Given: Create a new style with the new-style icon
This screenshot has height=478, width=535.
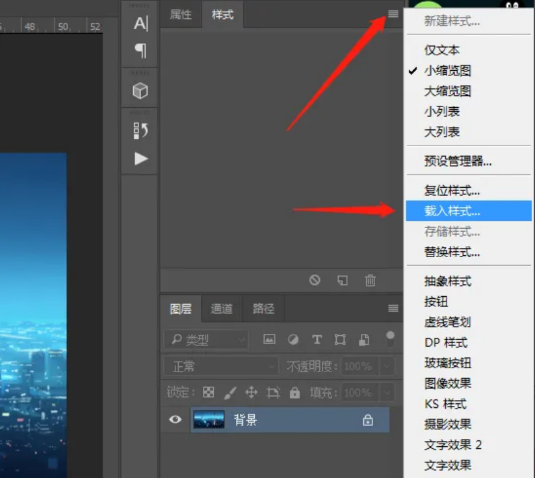Looking at the screenshot, I should click(x=343, y=280).
